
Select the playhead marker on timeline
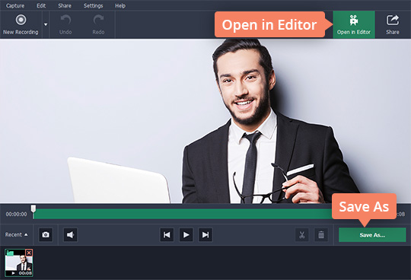[x=33, y=209]
